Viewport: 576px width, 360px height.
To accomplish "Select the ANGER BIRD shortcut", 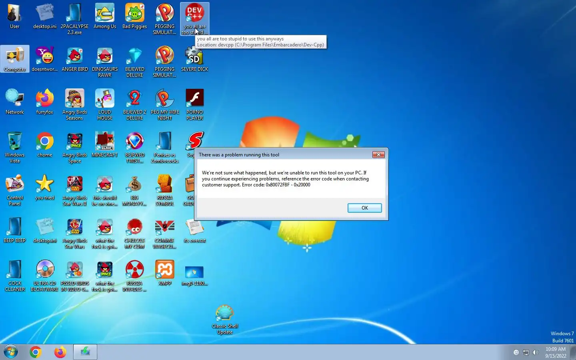I will [x=75, y=59].
